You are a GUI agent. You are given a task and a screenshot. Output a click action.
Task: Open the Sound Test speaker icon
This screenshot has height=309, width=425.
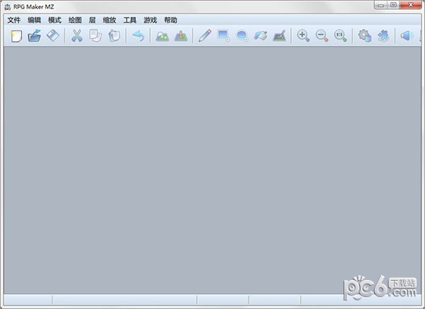tap(407, 36)
